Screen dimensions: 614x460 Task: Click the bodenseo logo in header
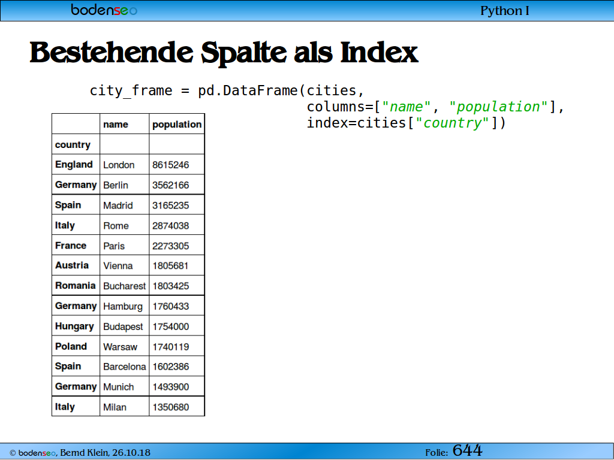104,10
